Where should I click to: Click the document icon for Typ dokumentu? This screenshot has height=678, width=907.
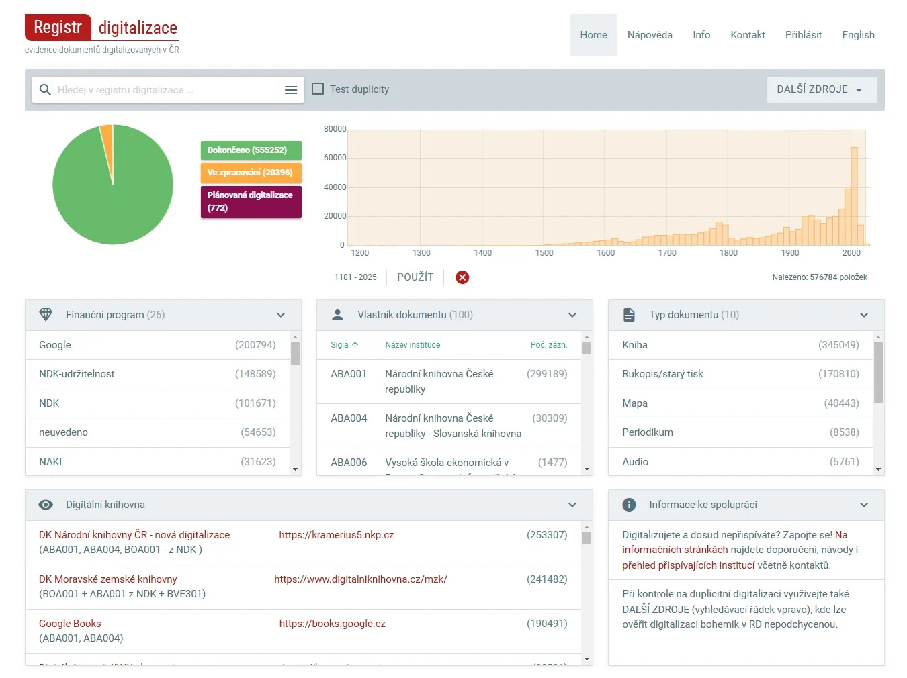tap(629, 315)
